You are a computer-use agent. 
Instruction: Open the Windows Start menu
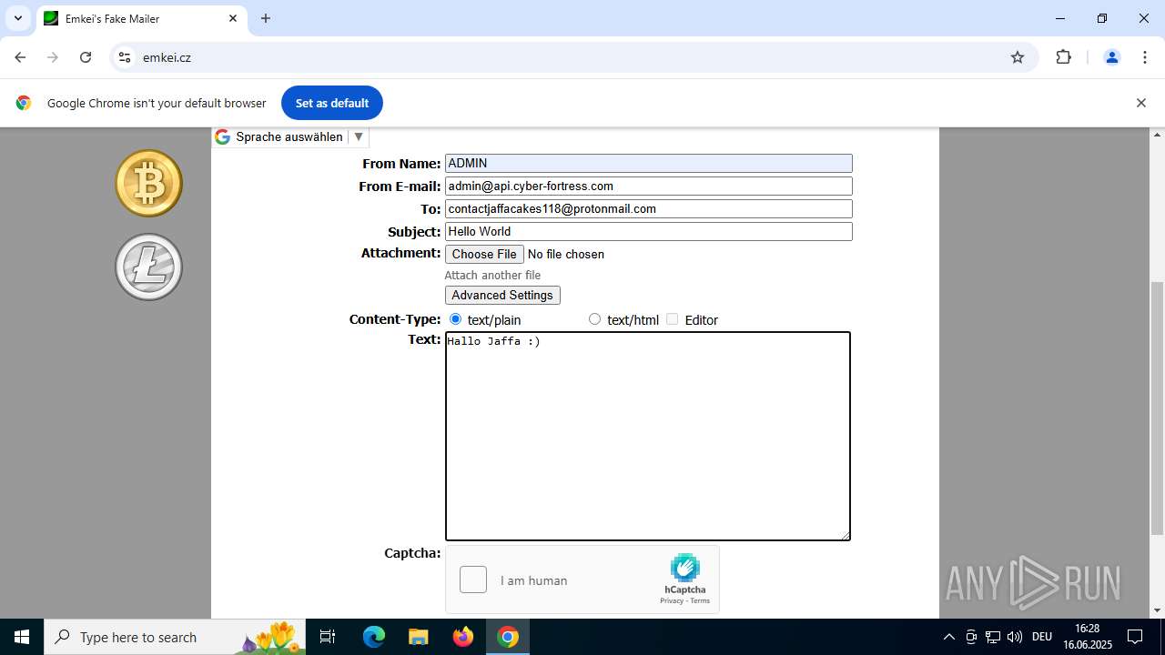coord(22,637)
